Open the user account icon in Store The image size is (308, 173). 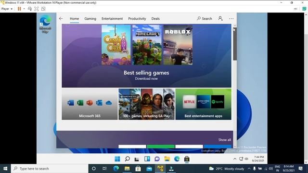220,18
